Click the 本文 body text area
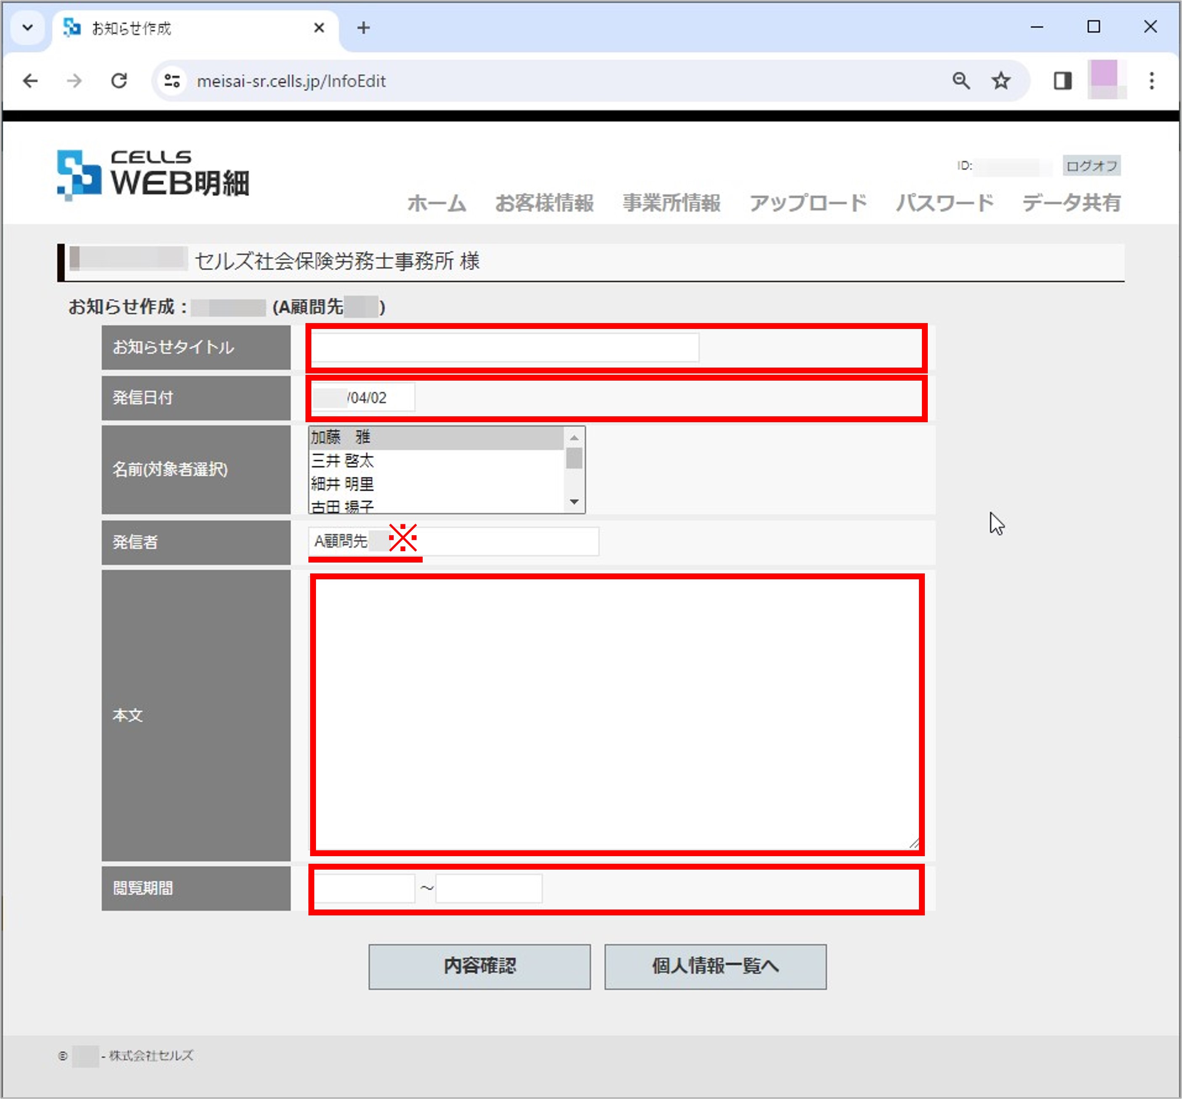This screenshot has height=1099, width=1182. (616, 715)
